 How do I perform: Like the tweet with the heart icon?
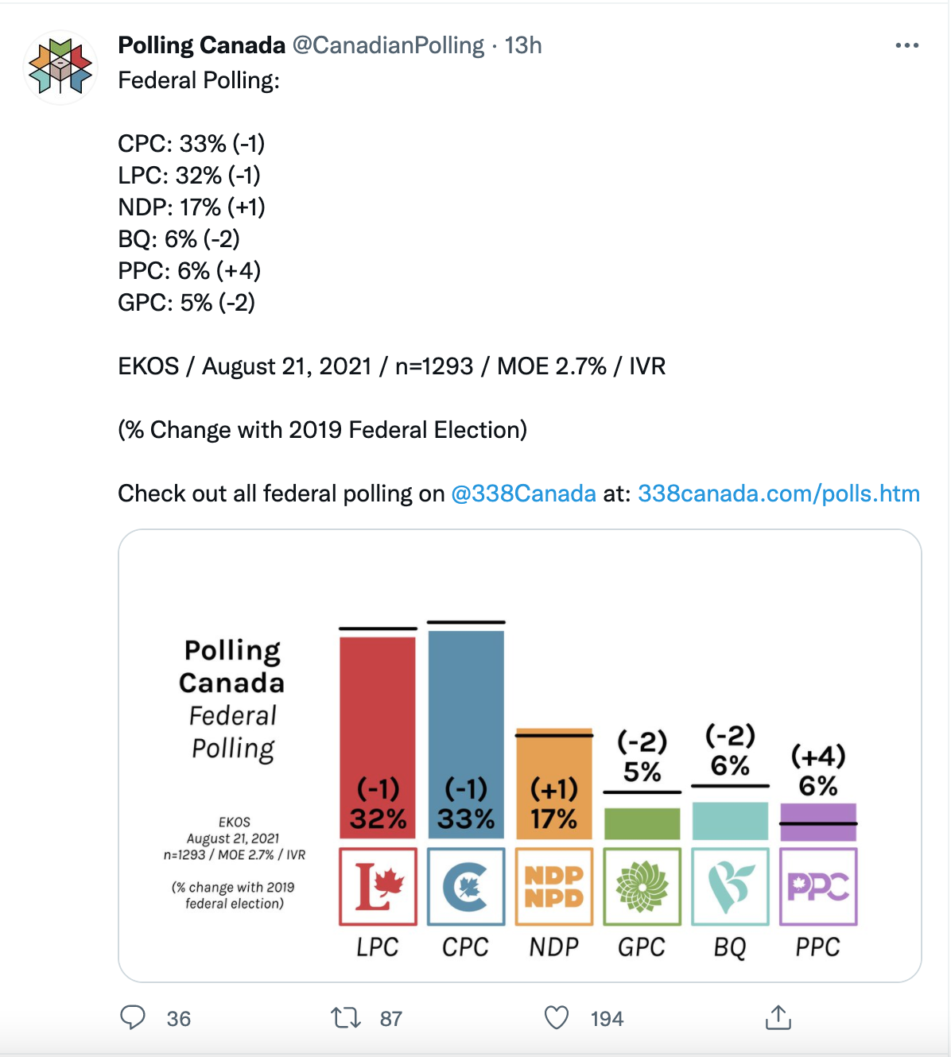point(557,1018)
